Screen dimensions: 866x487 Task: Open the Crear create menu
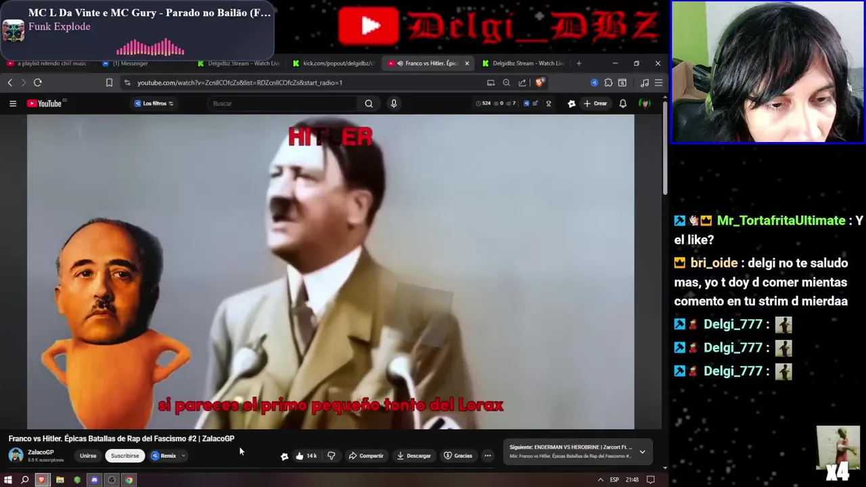pos(595,103)
